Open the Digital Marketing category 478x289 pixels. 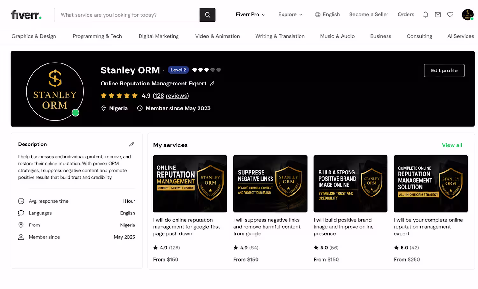(159, 36)
